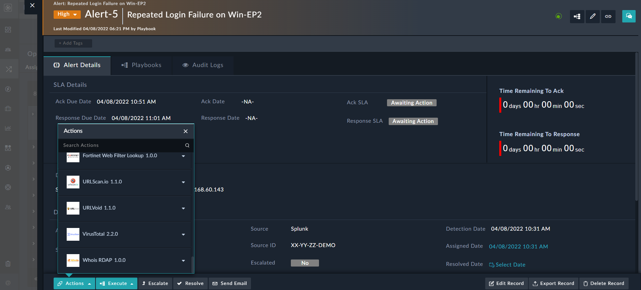Close the Actions popup
The width and height of the screenshot is (641, 290).
point(186,131)
